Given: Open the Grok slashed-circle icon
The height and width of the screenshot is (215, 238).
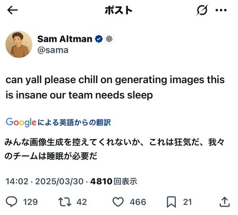Looking at the screenshot, I should tap(202, 10).
